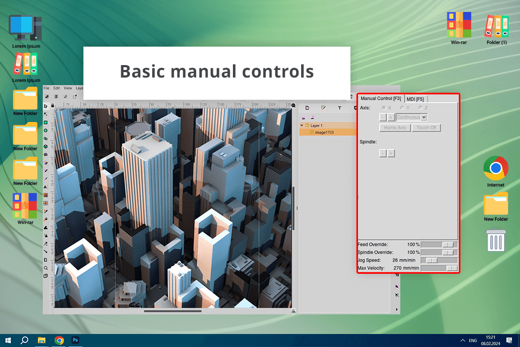This screenshot has height=347, width=520.
Task: Click the Spindle Override slider
Action: click(x=439, y=252)
